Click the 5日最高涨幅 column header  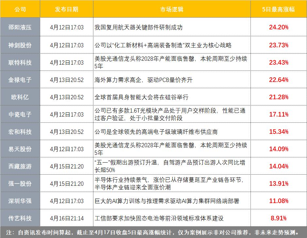278,9
